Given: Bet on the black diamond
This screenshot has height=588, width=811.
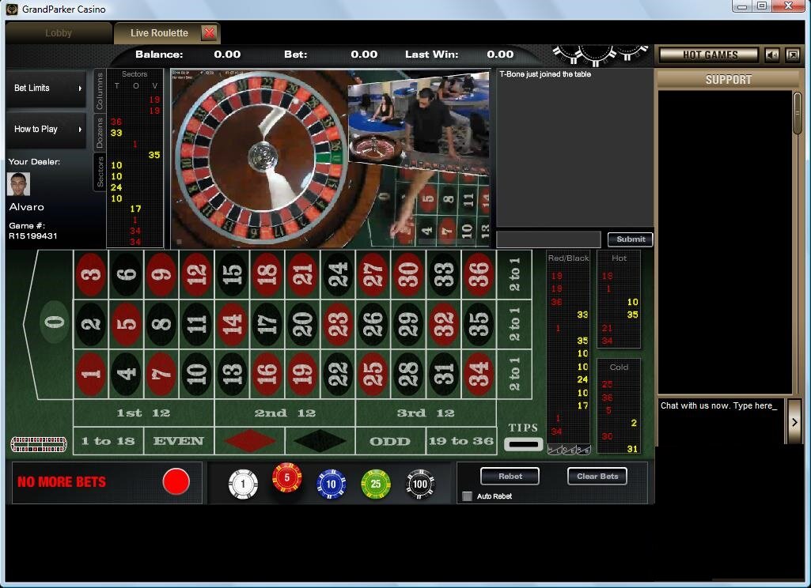Looking at the screenshot, I should click(x=320, y=441).
